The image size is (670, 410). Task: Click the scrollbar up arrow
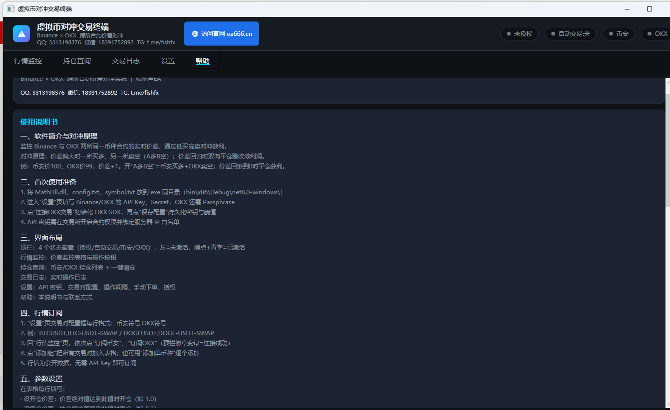[x=668, y=83]
